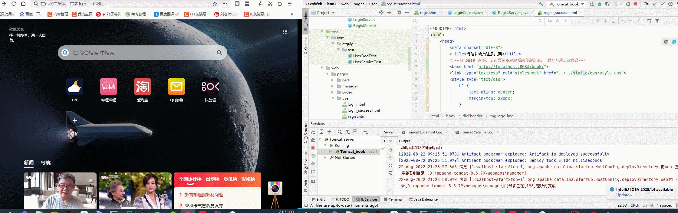Click the Services deploy all icon
This screenshot has width=678, height=213.
tap(313, 156)
